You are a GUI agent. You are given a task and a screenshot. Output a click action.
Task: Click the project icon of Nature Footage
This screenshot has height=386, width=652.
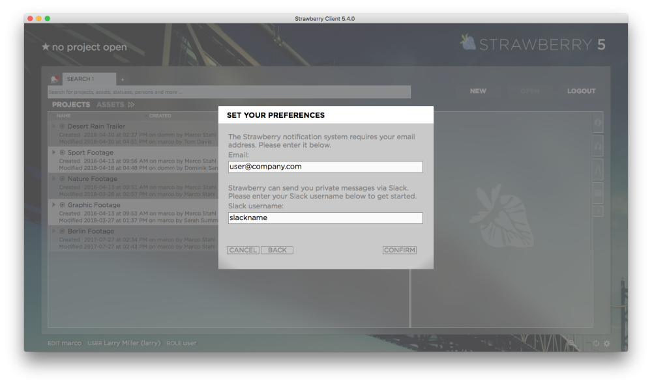62,178
